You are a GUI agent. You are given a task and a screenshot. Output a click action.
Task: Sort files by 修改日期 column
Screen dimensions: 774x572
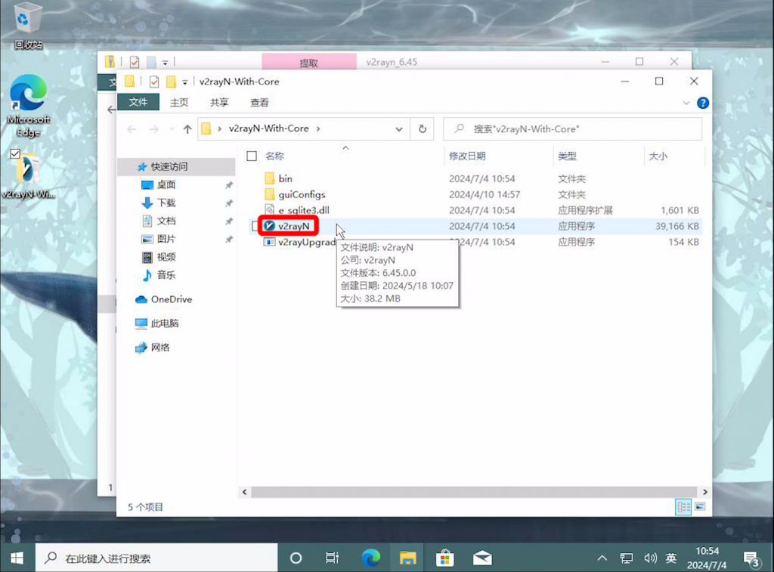(x=467, y=156)
